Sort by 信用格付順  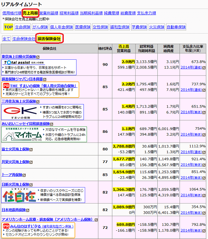(12, 13)
